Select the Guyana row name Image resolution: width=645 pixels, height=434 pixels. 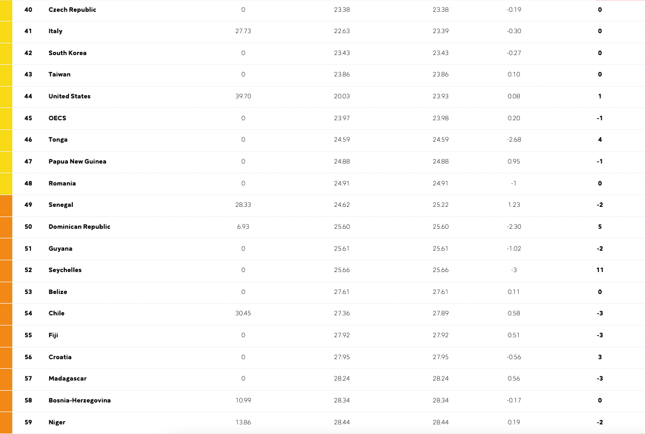click(x=60, y=249)
